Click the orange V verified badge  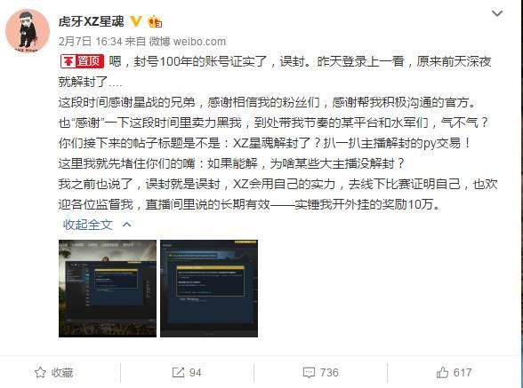[135, 21]
